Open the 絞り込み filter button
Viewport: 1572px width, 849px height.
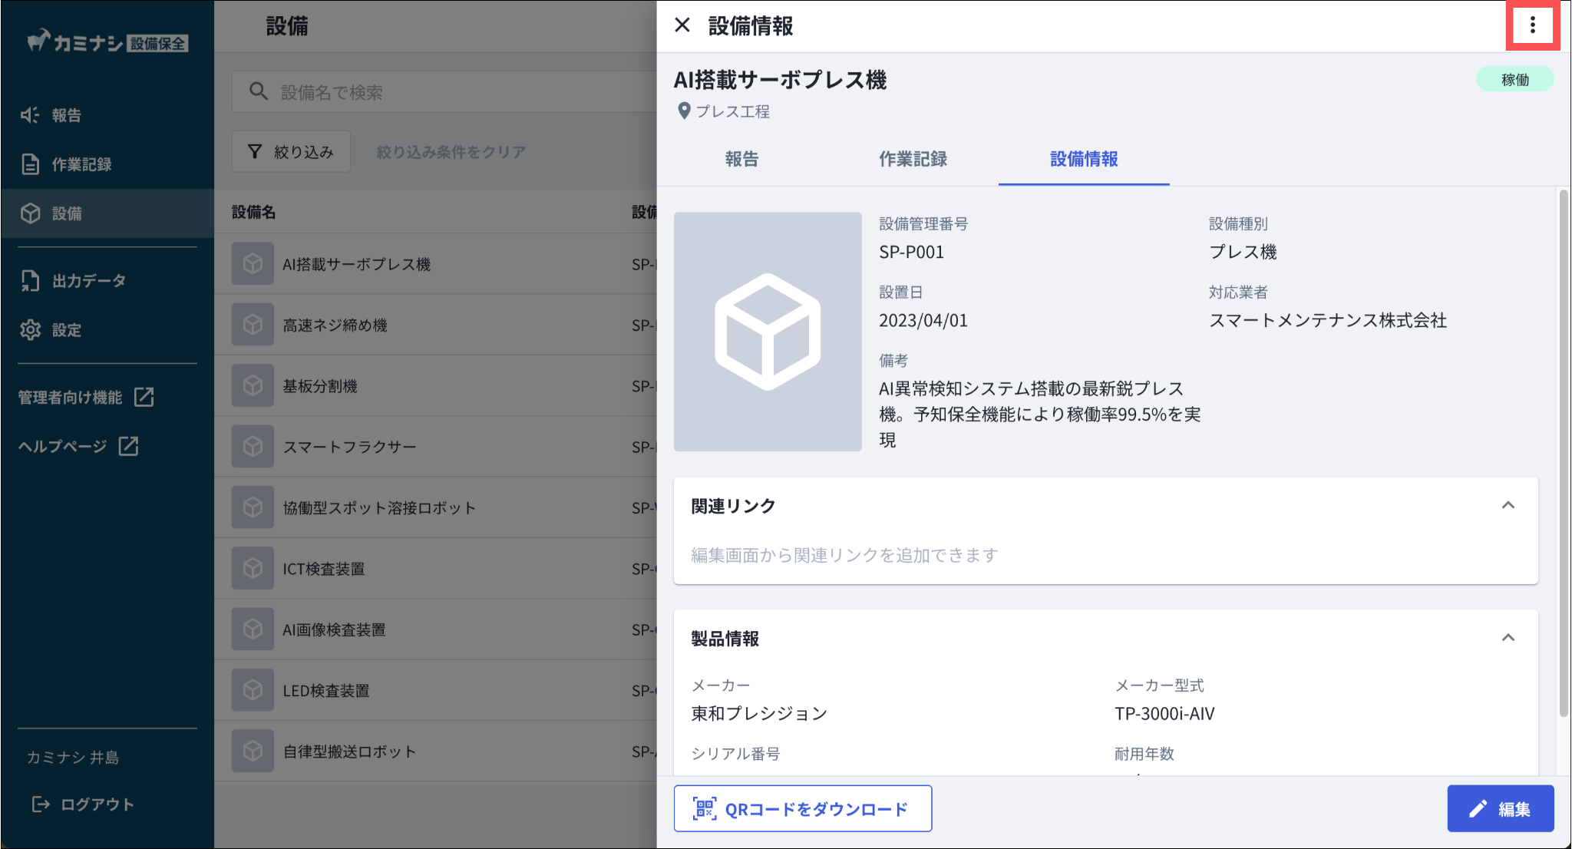[x=291, y=152]
